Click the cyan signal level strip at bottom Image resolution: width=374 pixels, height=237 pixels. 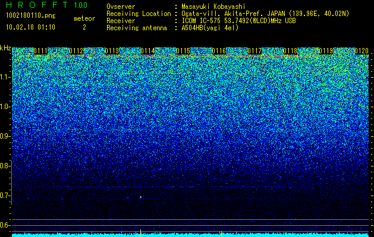[x=190, y=235]
